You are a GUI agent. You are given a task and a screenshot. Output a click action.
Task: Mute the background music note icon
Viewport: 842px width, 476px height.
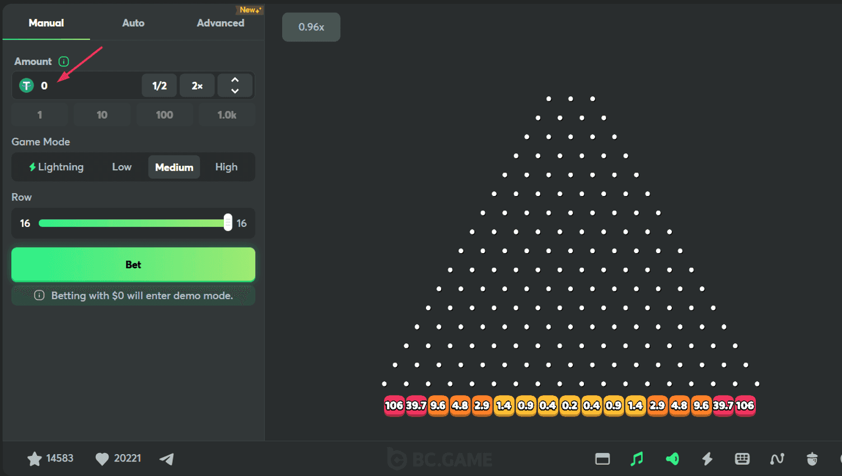coord(637,459)
